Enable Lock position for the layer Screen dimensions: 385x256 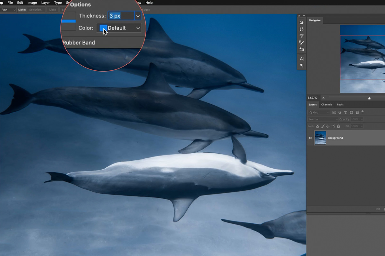click(x=328, y=126)
